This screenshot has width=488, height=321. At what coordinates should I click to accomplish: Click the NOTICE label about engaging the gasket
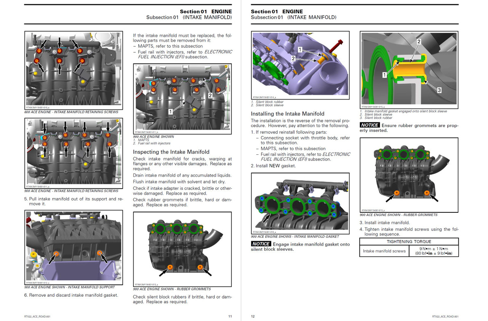tap(261, 244)
